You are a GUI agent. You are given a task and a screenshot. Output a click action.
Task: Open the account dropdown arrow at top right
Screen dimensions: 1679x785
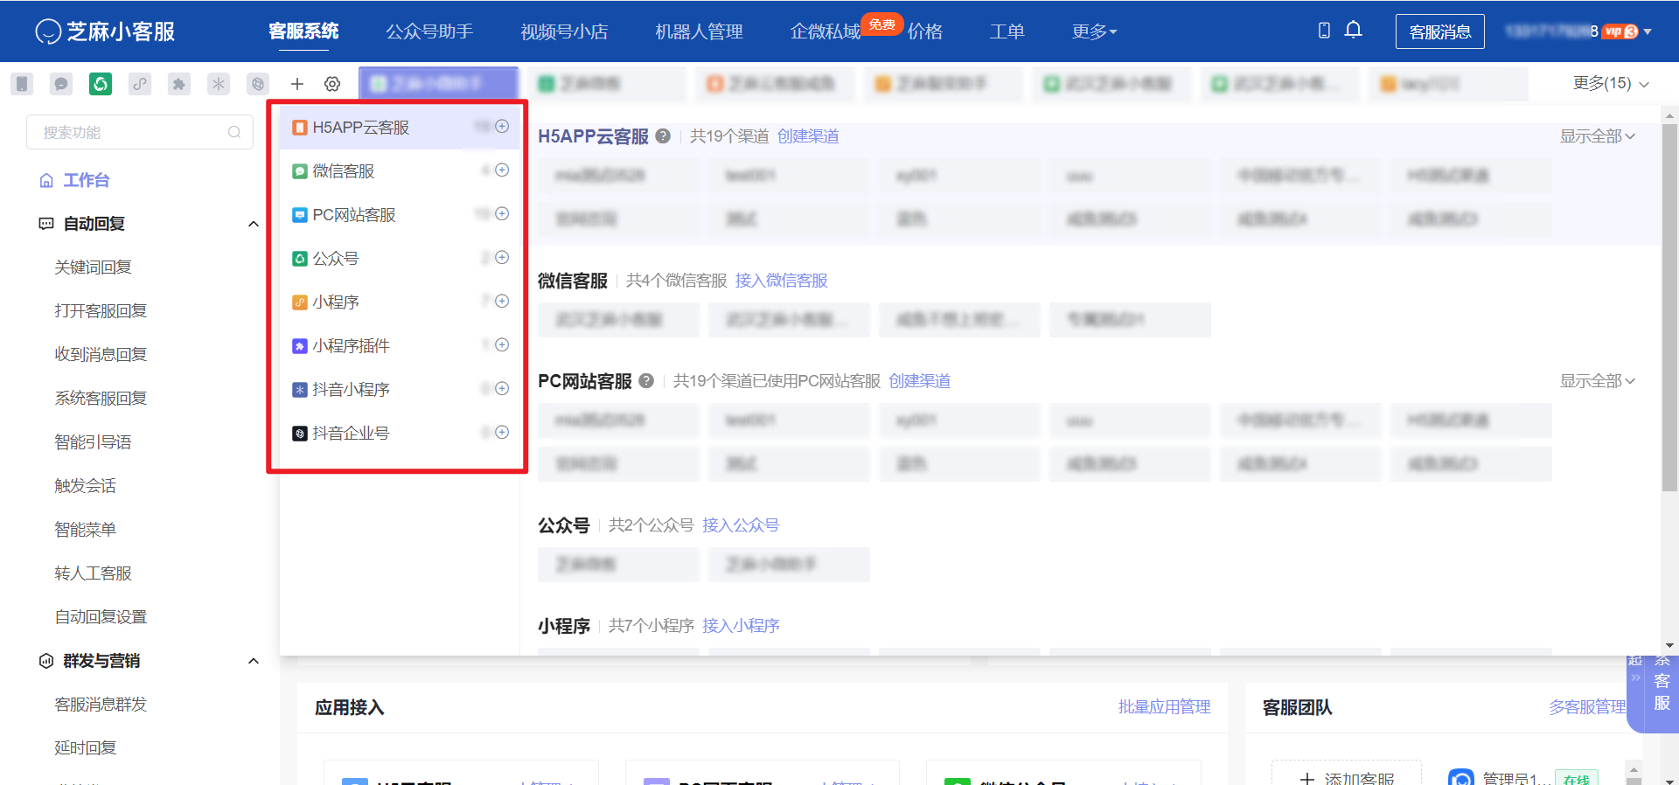pos(1648,31)
